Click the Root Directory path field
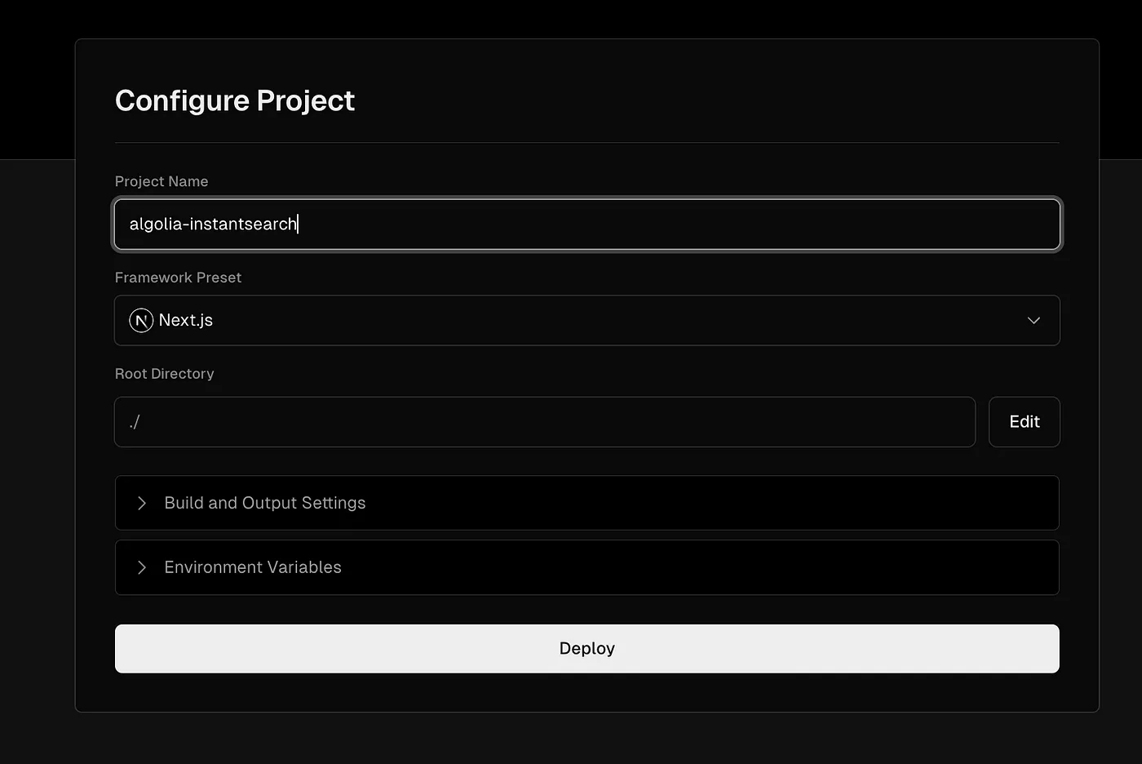Viewport: 1142px width, 764px height. coord(545,422)
